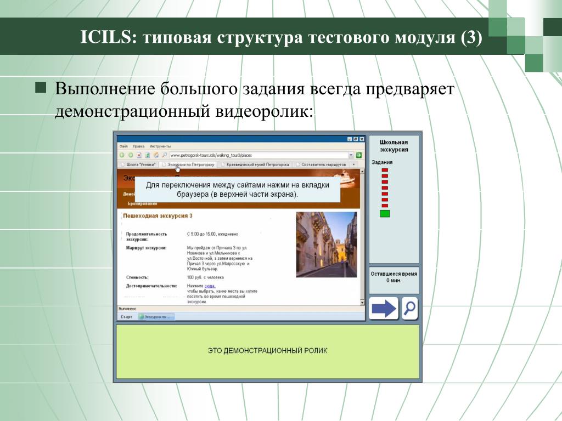Click the Школьная экскурсия title
The height and width of the screenshot is (421, 562).
394,146
